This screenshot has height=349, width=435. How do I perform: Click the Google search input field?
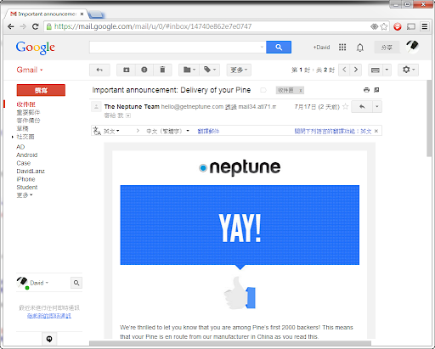click(x=178, y=47)
